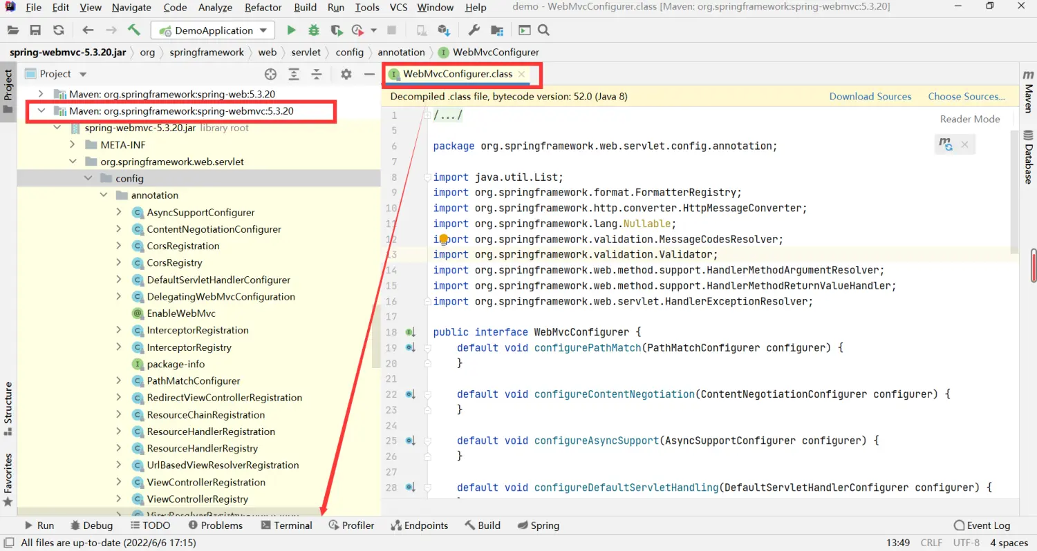This screenshot has height=551, width=1037.
Task: Toggle the Structure tool window sidebar button
Action: (x=8, y=407)
